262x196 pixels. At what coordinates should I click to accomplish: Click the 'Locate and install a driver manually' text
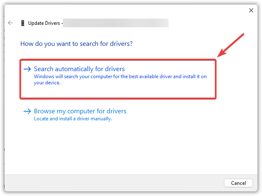[73, 119]
